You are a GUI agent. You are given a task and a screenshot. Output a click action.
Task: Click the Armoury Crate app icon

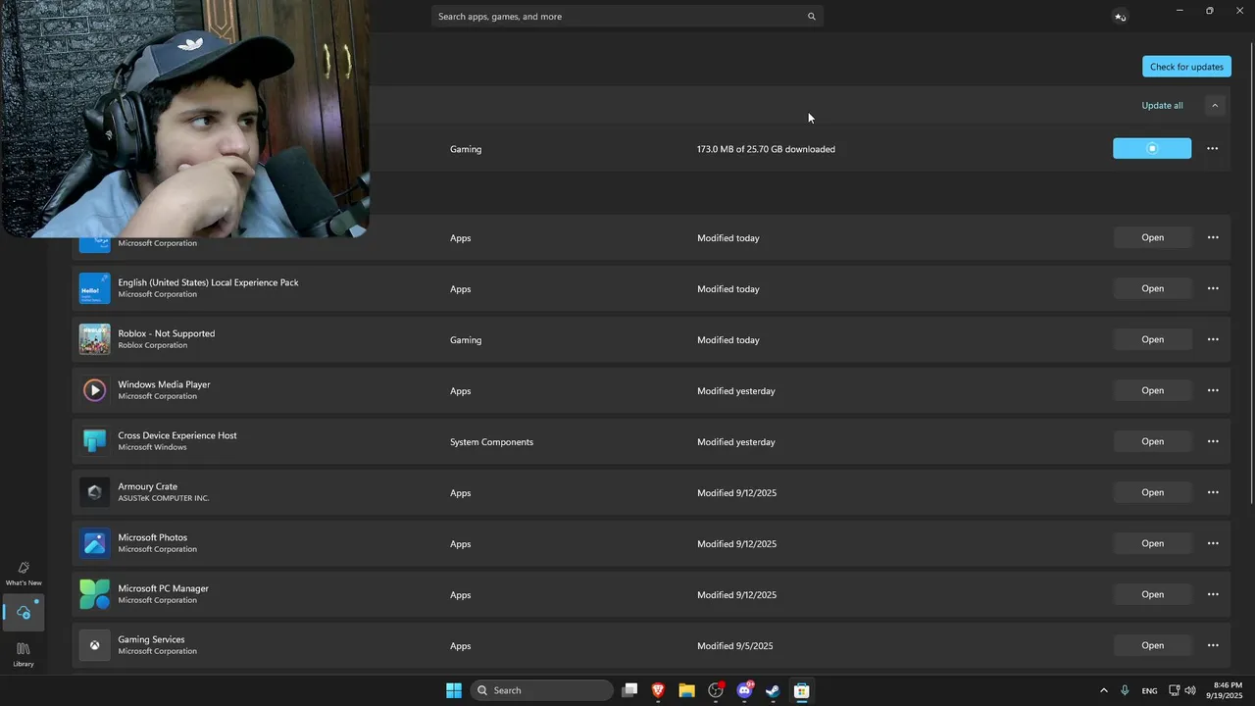[95, 492]
